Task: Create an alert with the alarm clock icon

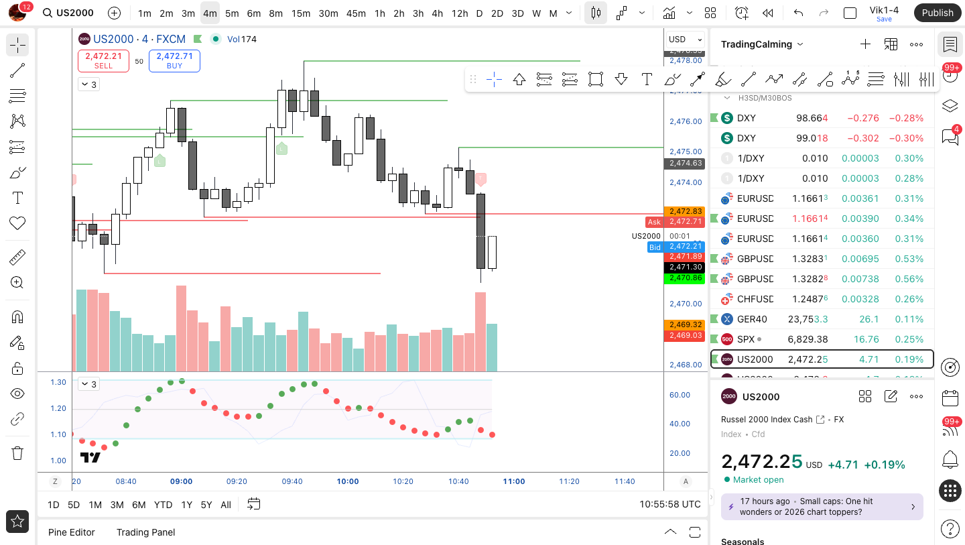Action: pyautogui.click(x=741, y=13)
